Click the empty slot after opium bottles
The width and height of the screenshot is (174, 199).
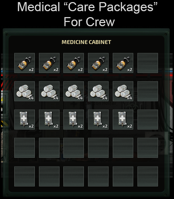click(x=148, y=63)
